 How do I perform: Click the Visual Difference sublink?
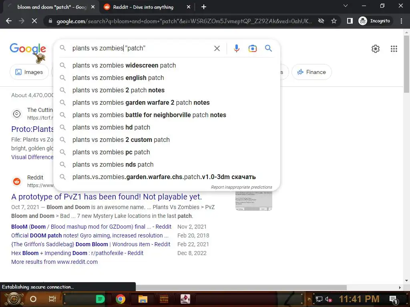[x=32, y=157]
